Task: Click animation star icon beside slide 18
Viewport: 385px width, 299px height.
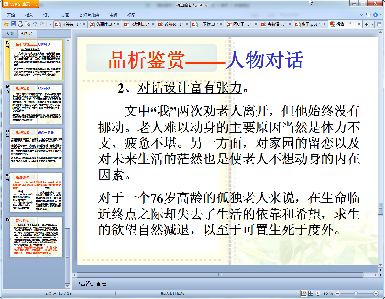Action: (x=7, y=180)
